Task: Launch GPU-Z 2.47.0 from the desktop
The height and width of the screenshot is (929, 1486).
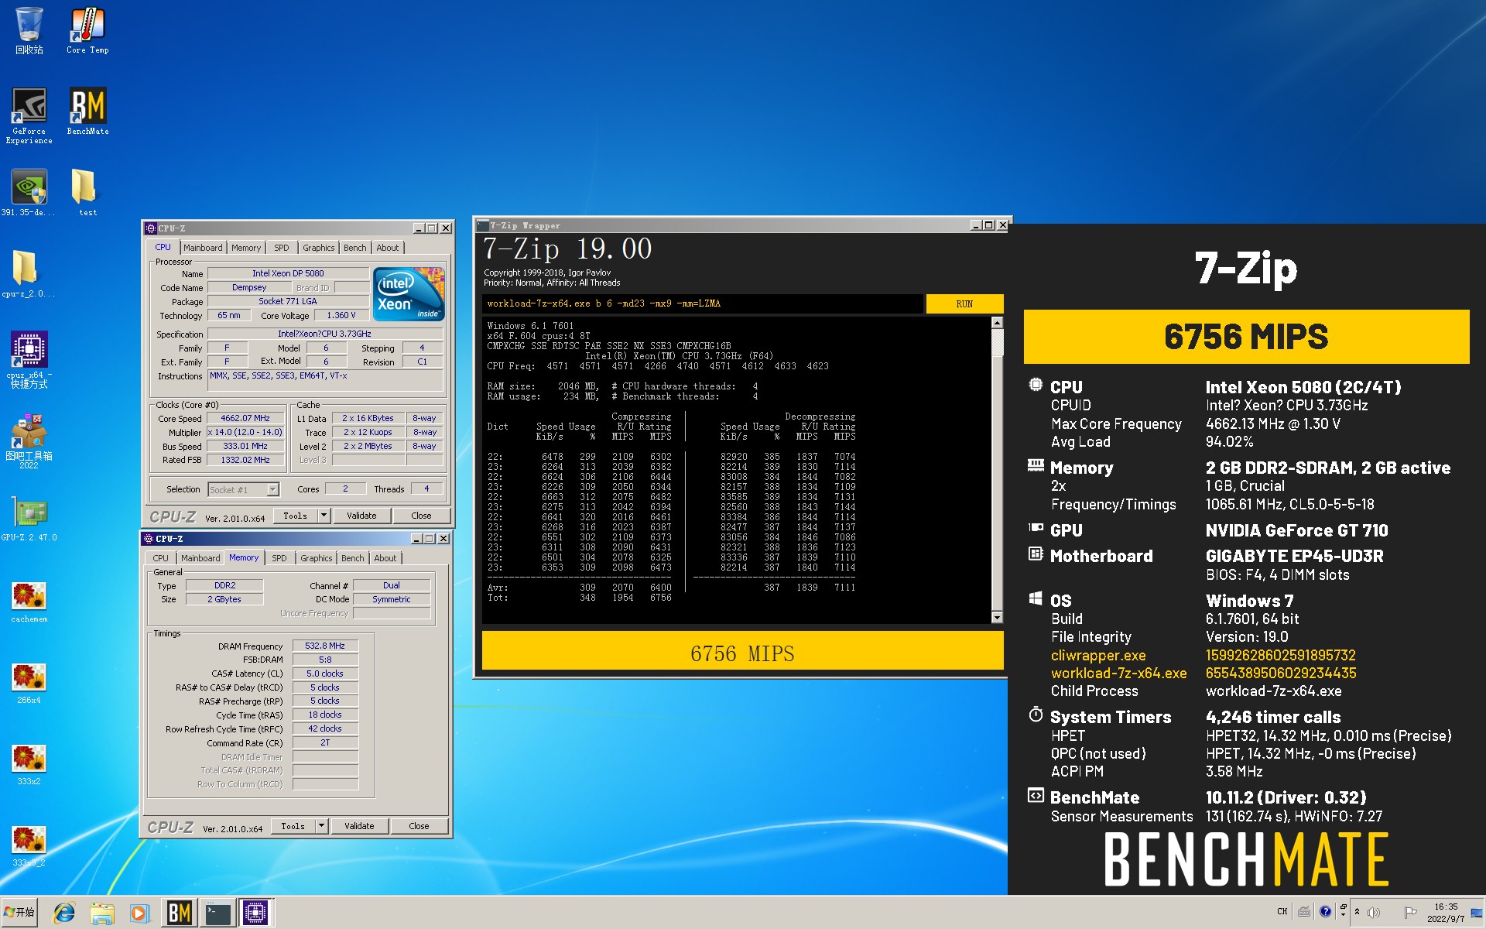Action: click(29, 519)
